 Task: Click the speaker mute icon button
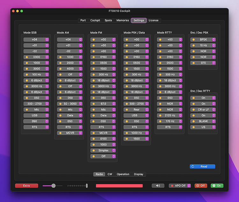pyautogui.click(x=158, y=186)
